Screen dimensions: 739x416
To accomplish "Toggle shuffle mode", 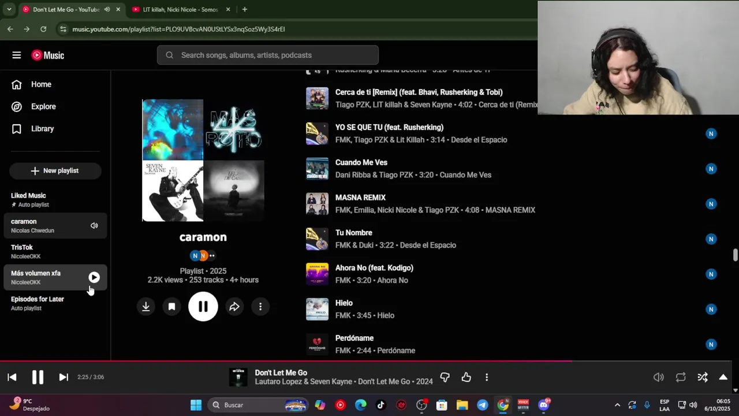I will click(x=703, y=377).
